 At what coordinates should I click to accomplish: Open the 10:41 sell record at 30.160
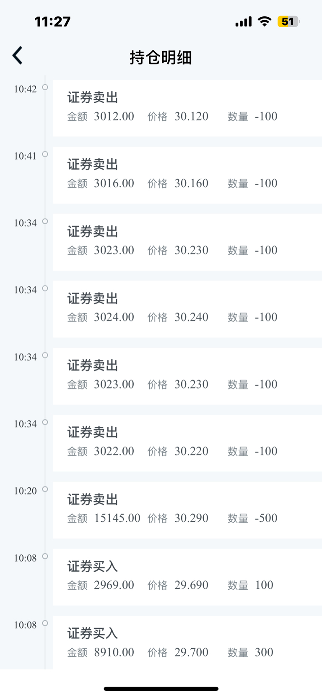pyautogui.click(x=187, y=175)
